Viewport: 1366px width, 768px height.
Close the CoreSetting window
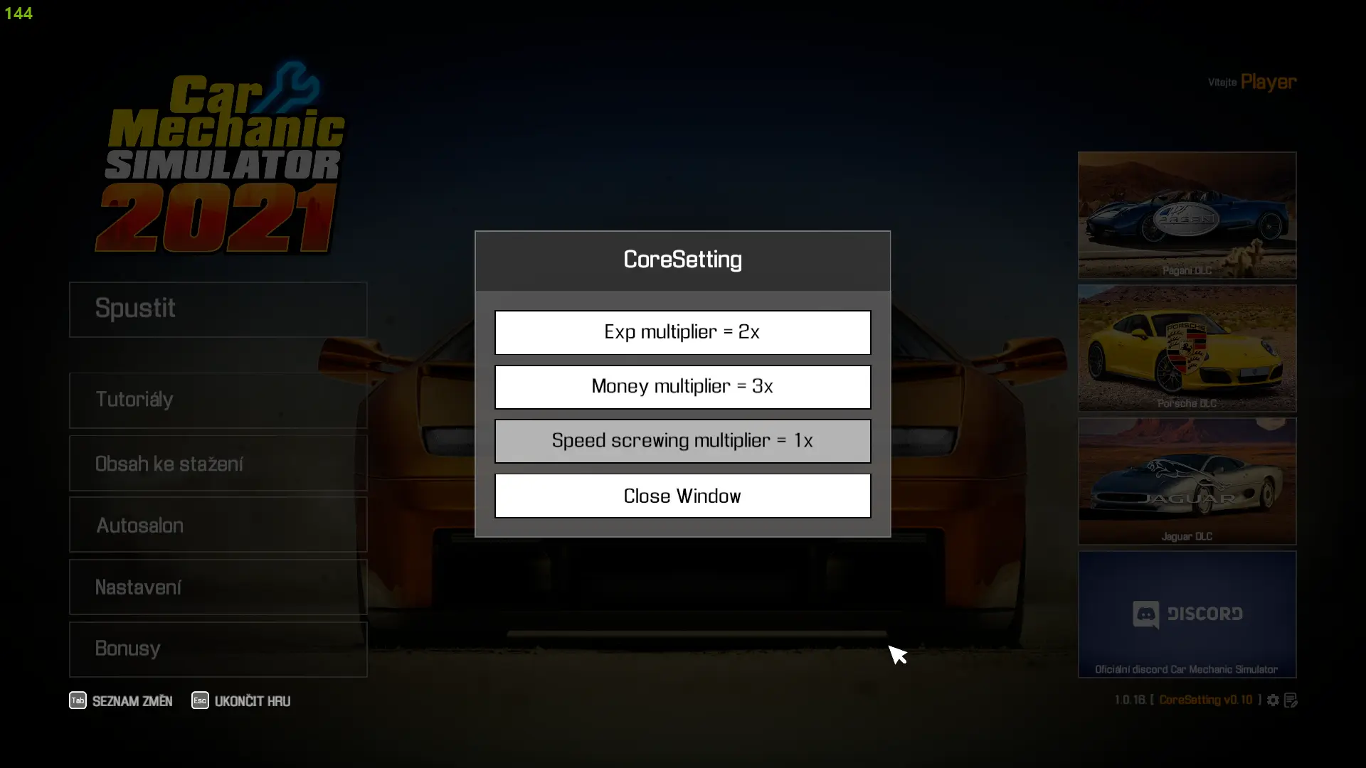coord(683,496)
